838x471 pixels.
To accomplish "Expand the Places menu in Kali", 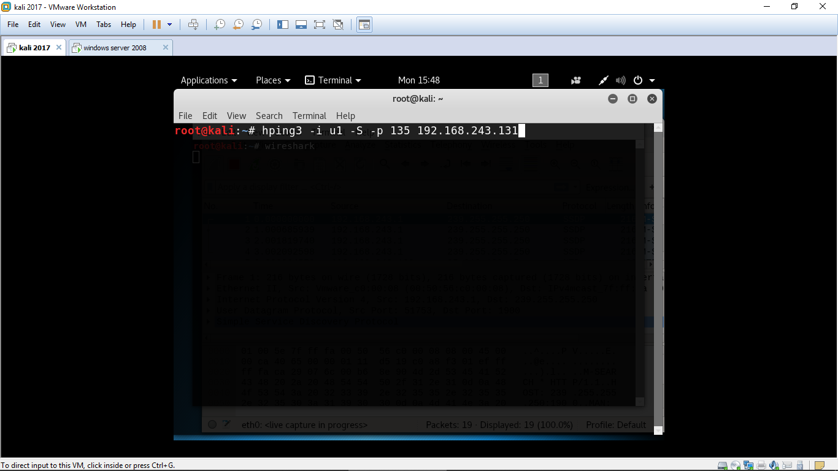I will [x=273, y=80].
